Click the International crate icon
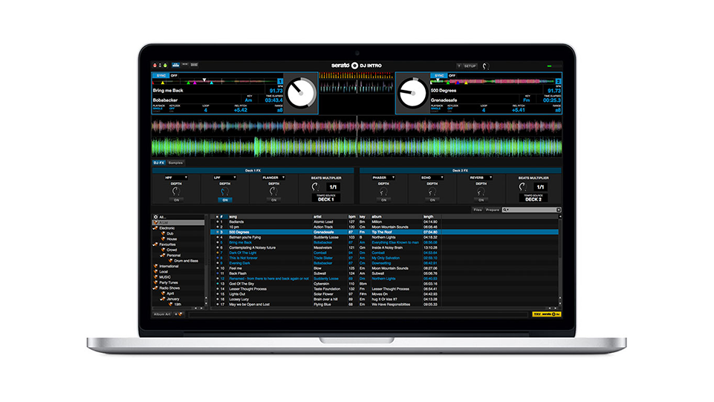 click(155, 266)
